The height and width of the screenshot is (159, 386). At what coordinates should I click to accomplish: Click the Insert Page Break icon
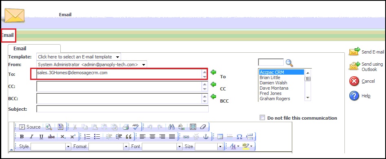[x=249, y=137]
